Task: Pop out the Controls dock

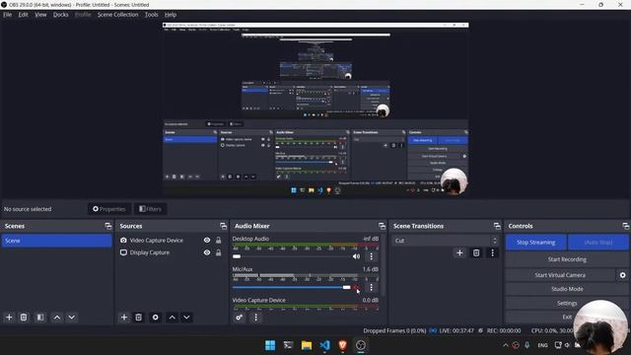Action: (625, 226)
